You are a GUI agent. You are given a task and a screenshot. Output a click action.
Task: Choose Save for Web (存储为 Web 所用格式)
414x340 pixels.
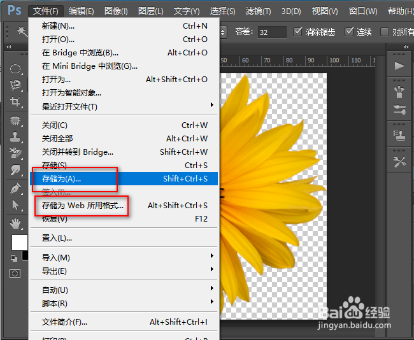pyautogui.click(x=124, y=206)
